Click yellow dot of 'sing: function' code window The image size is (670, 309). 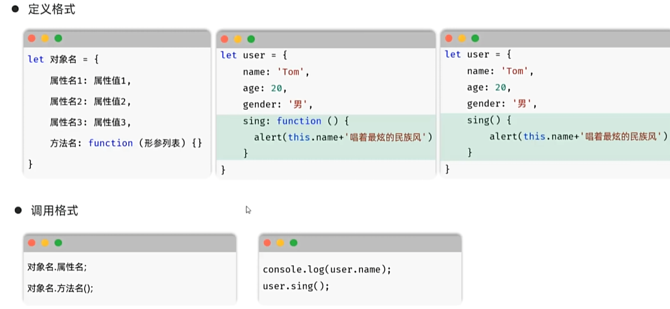tap(238, 39)
